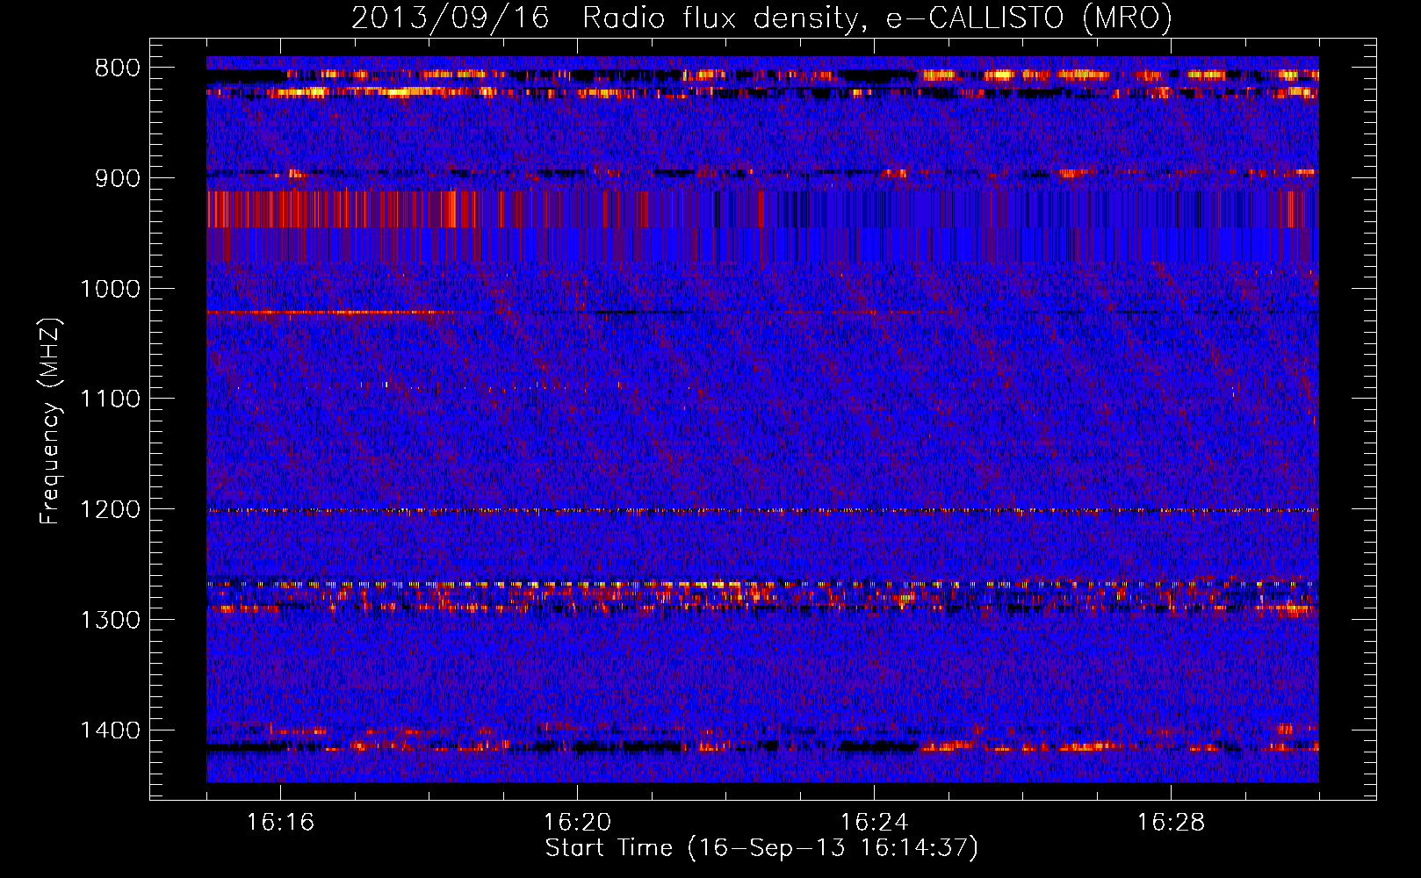The image size is (1421, 878).
Task: Click the 900 frequency tick label
Action: coord(117,178)
